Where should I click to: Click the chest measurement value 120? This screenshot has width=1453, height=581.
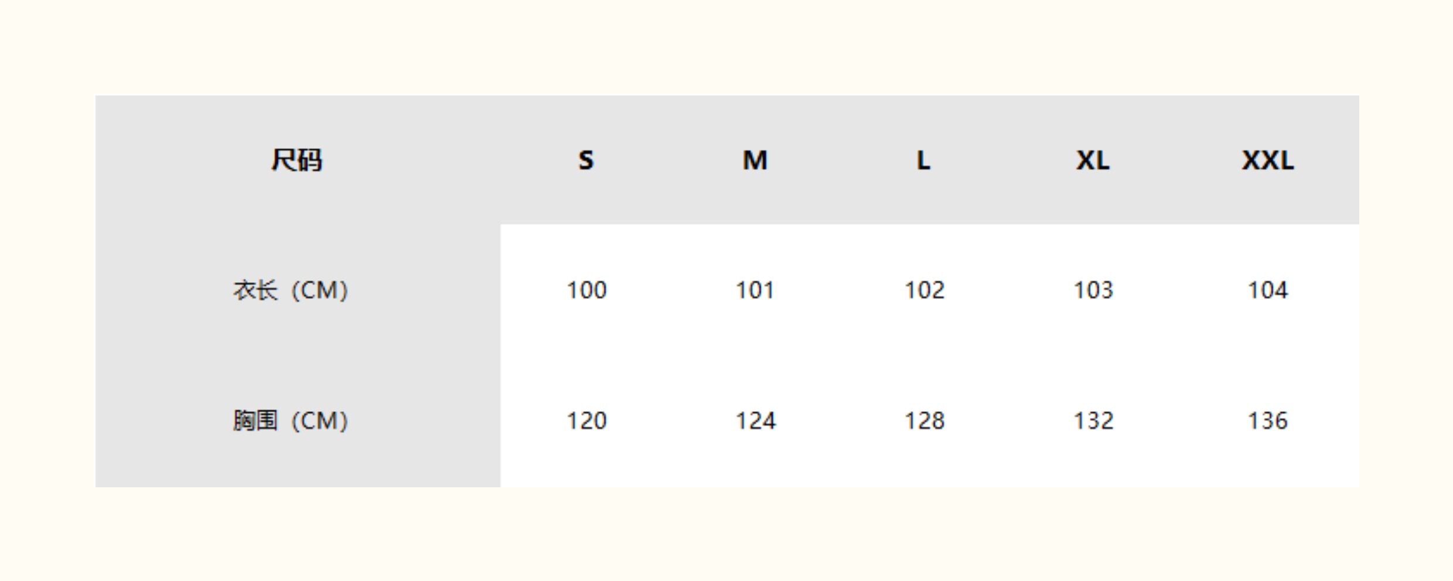pos(586,421)
